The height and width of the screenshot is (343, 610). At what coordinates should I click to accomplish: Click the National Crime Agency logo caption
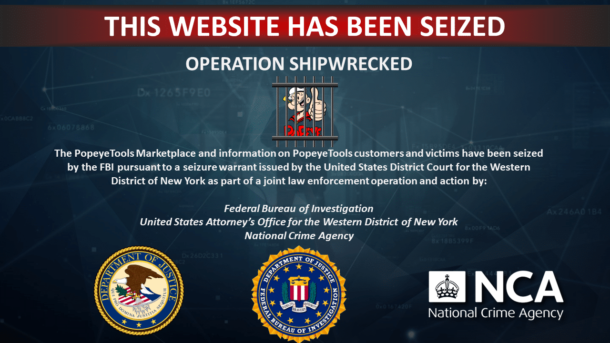coord(496,313)
